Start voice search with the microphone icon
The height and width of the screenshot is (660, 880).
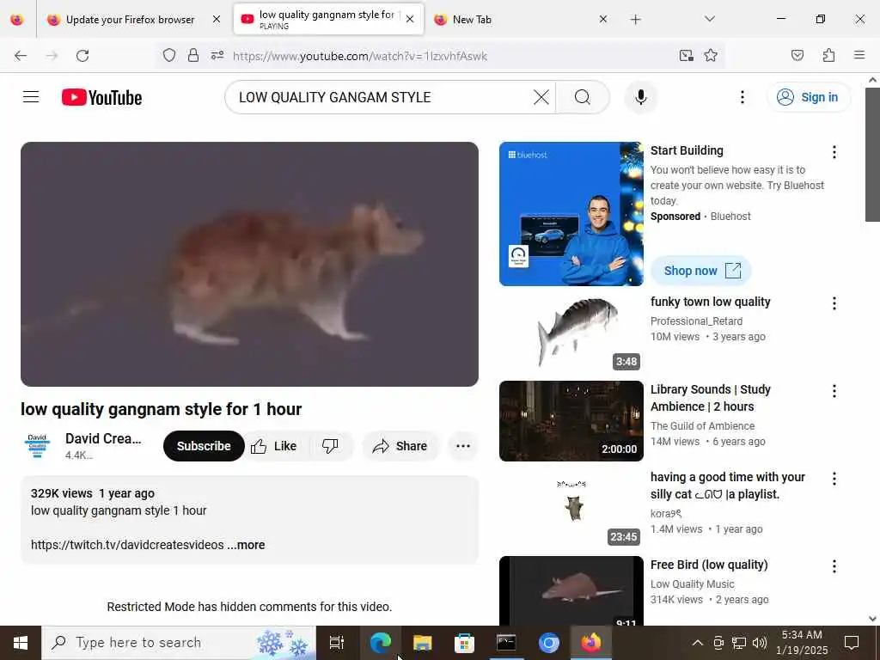click(641, 97)
